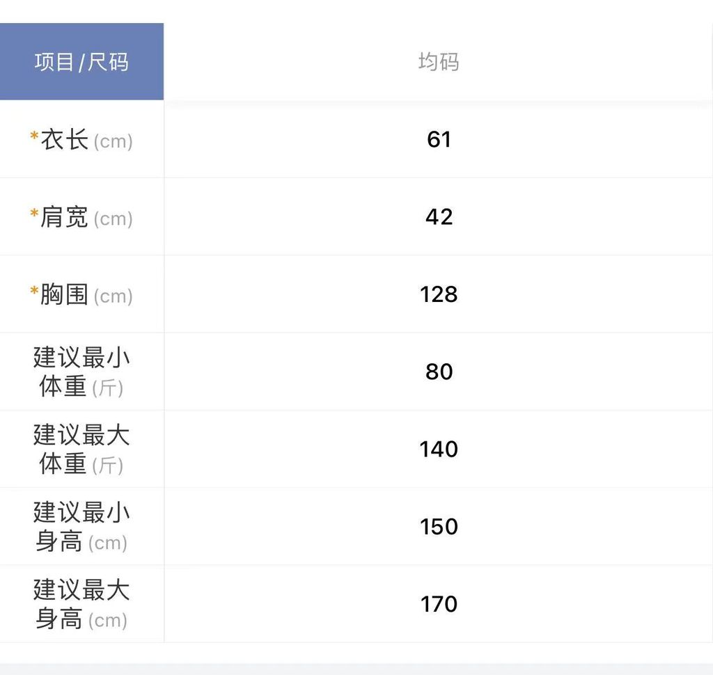Click the 项目/尺码 header cell
Image resolution: width=713 pixels, height=675 pixels.
pos(81,62)
